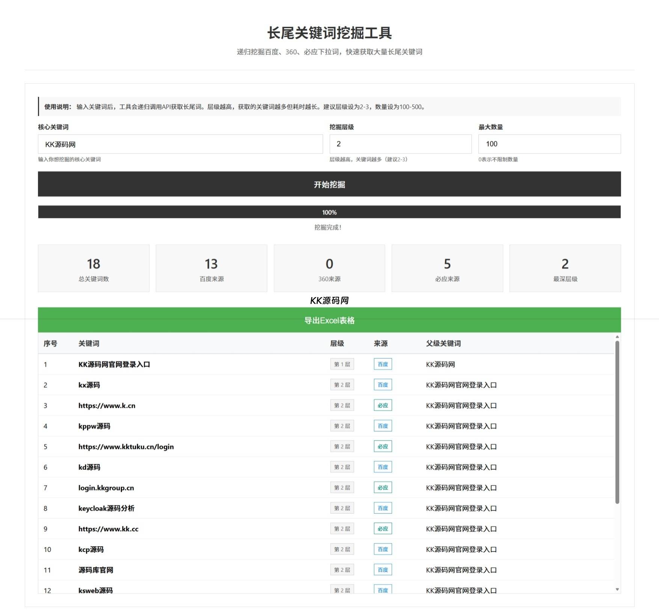Click the 百度 source badge on row 1
659x615 pixels.
[x=383, y=364]
